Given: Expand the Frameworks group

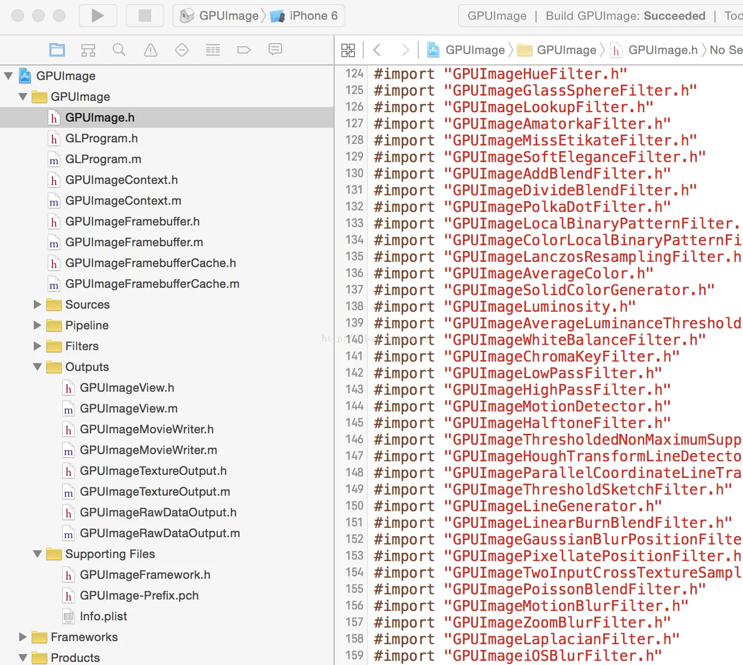Looking at the screenshot, I should point(23,637).
